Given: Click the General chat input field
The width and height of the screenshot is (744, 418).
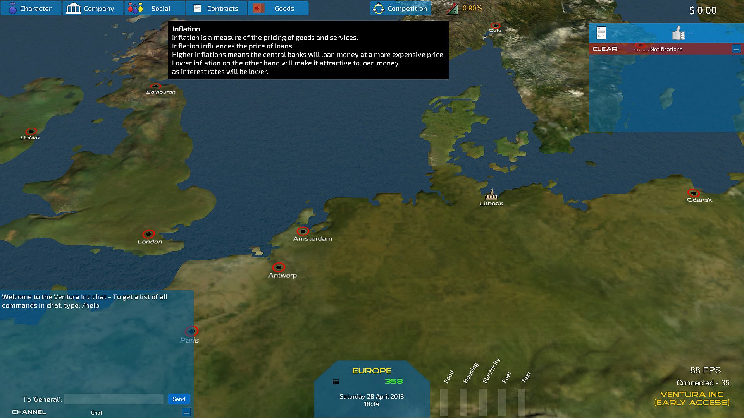Looking at the screenshot, I should coord(113,399).
